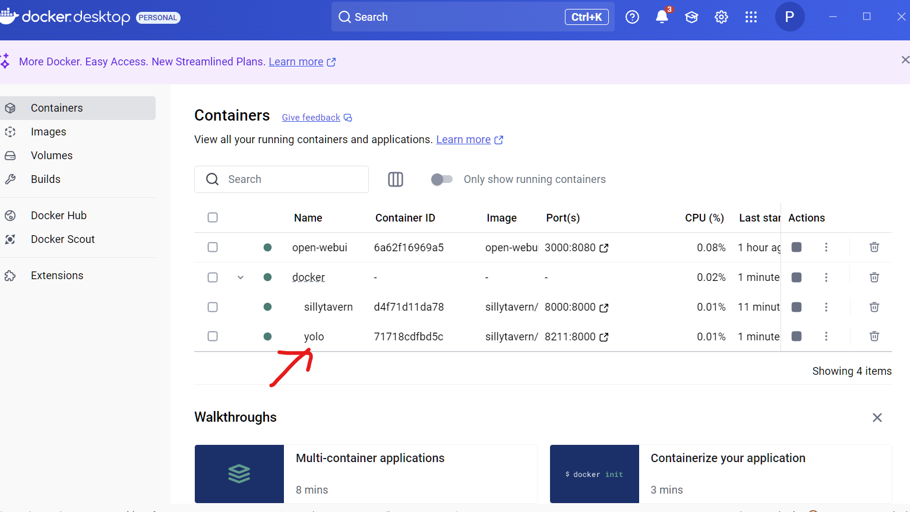Click the manage columns icon beside search
The height and width of the screenshot is (512, 910).
coord(396,179)
